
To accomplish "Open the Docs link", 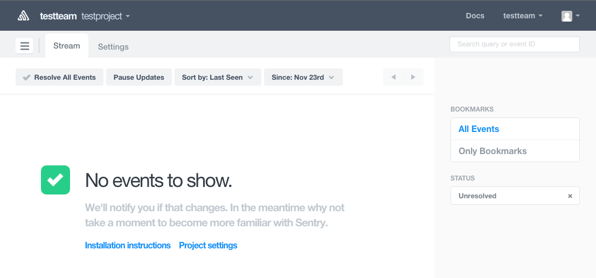I will (475, 16).
